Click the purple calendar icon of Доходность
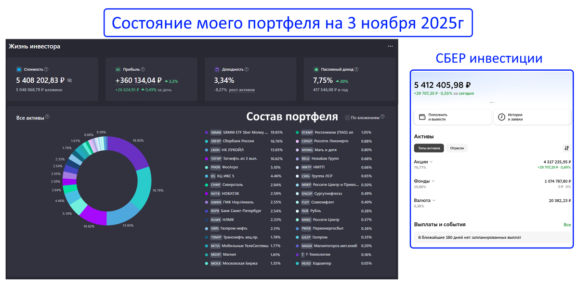Screen dimensions: 578x286 (217, 69)
